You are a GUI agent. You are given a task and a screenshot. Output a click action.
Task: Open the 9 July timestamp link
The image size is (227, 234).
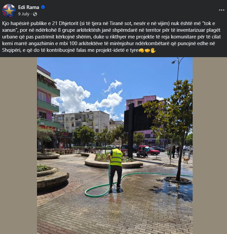(x=24, y=14)
